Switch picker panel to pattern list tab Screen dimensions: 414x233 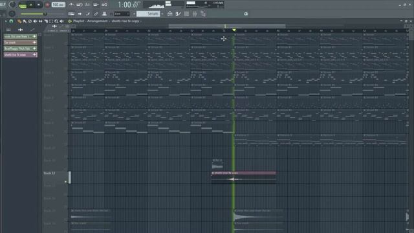pos(8,30)
